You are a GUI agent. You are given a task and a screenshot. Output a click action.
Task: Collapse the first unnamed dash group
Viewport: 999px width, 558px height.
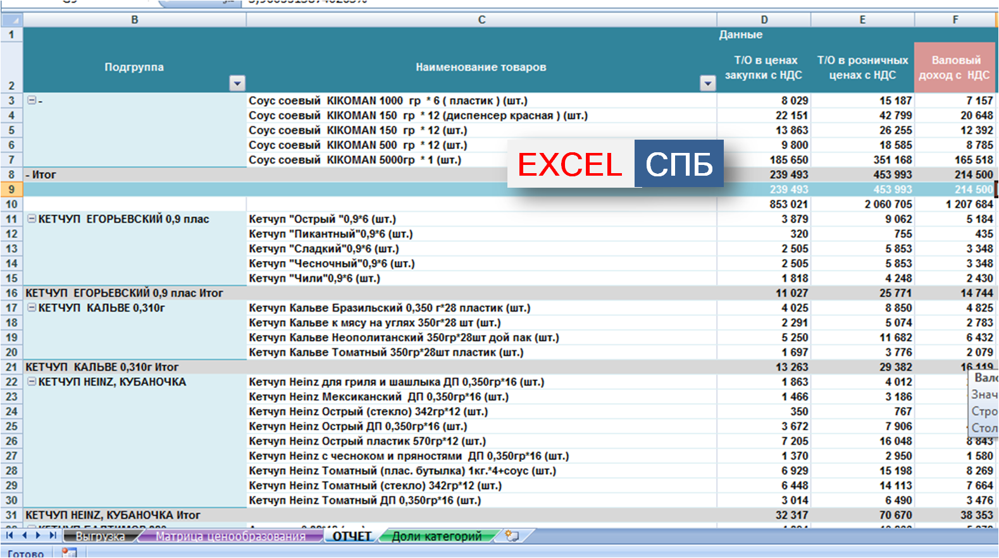point(32,100)
